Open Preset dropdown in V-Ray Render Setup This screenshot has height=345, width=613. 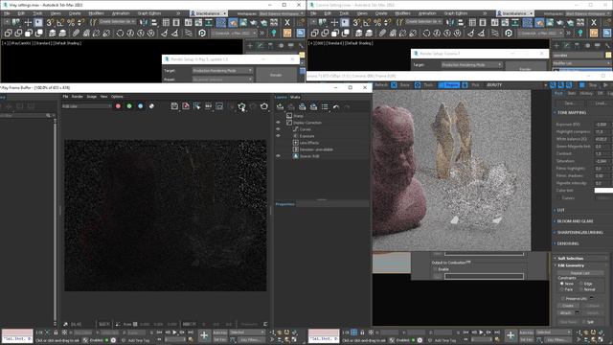click(x=223, y=79)
